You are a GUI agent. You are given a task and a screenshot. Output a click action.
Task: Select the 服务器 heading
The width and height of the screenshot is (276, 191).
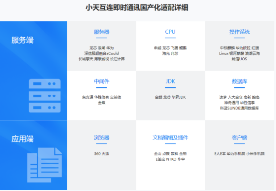click(102, 32)
